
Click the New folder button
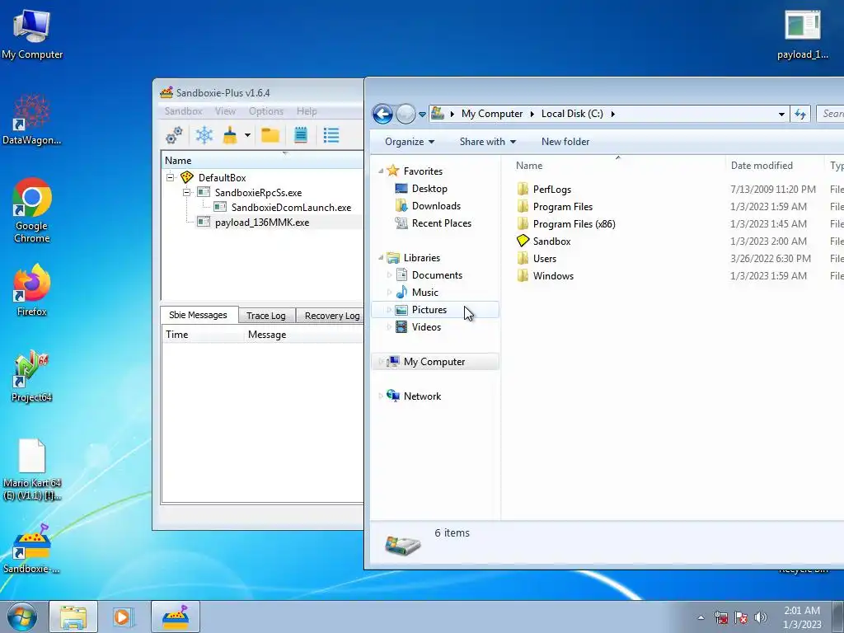click(x=565, y=142)
